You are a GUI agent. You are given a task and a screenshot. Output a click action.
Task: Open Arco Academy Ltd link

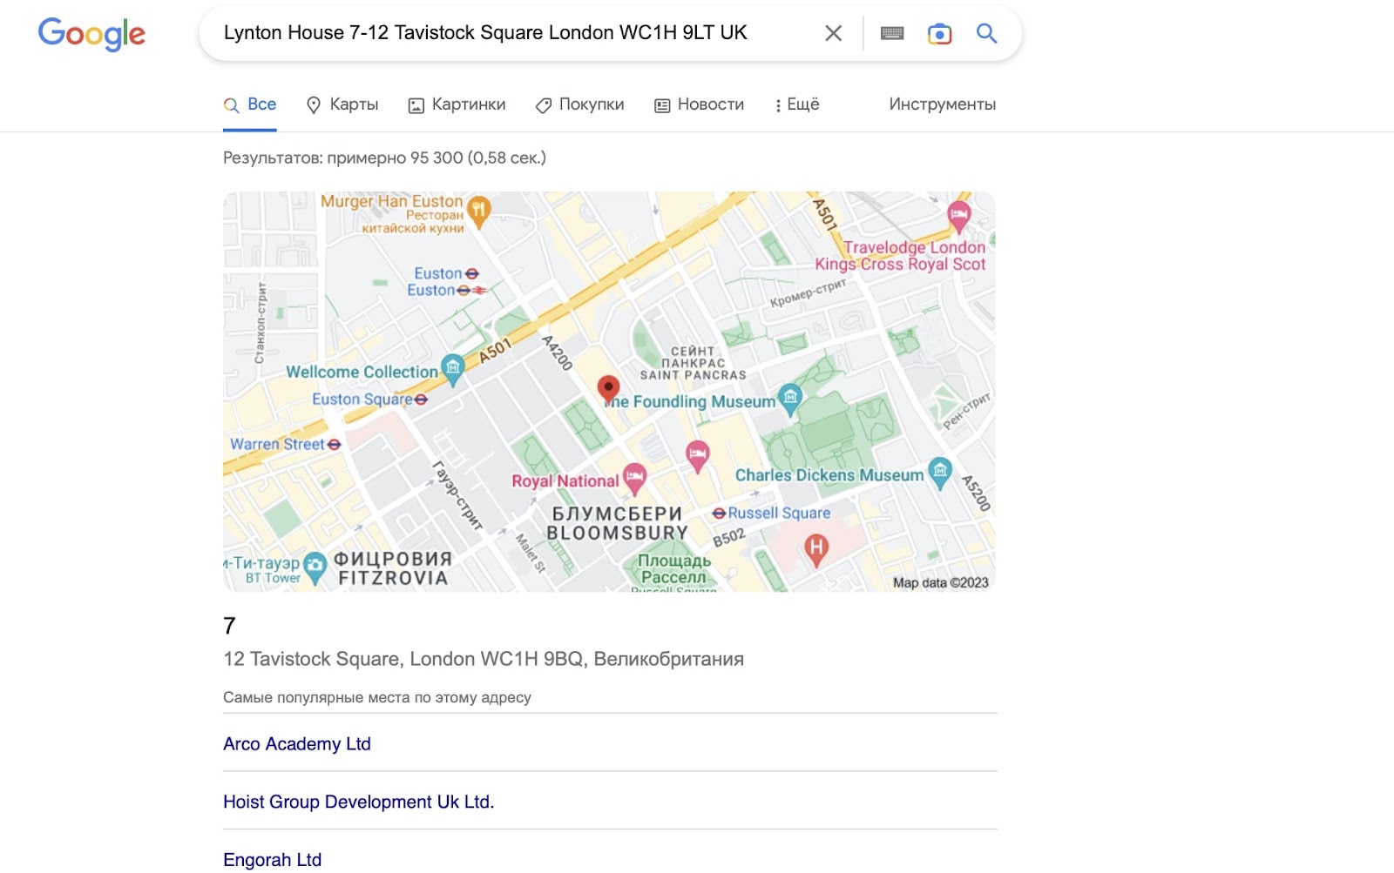[x=297, y=744]
